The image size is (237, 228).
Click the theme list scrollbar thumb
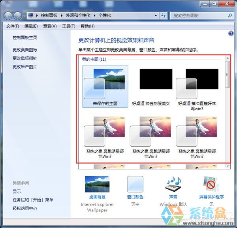tap(228, 75)
